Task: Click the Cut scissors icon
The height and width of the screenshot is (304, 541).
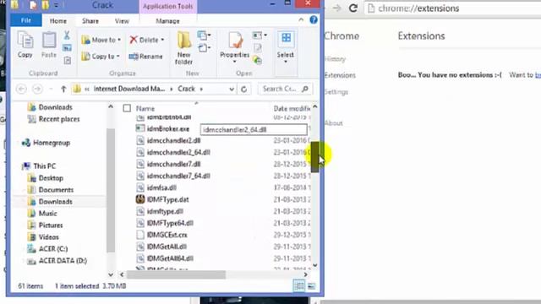Action: point(67,35)
